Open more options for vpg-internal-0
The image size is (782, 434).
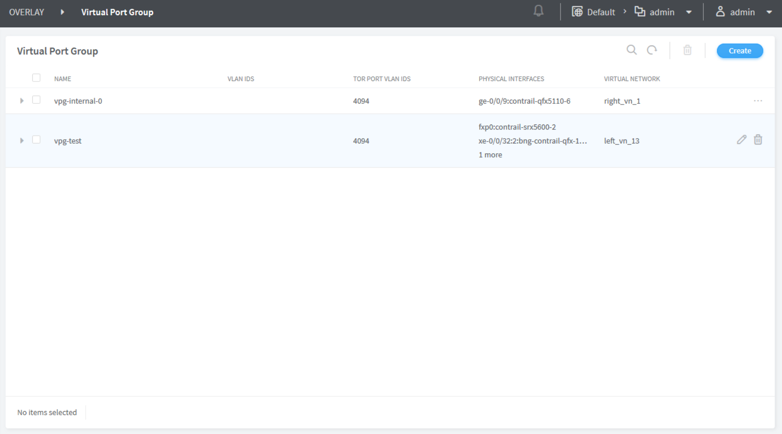pyautogui.click(x=758, y=101)
